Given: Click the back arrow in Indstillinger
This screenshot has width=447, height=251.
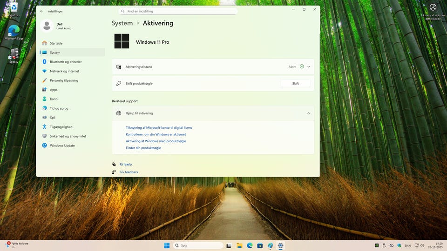Looking at the screenshot, I should click(41, 11).
